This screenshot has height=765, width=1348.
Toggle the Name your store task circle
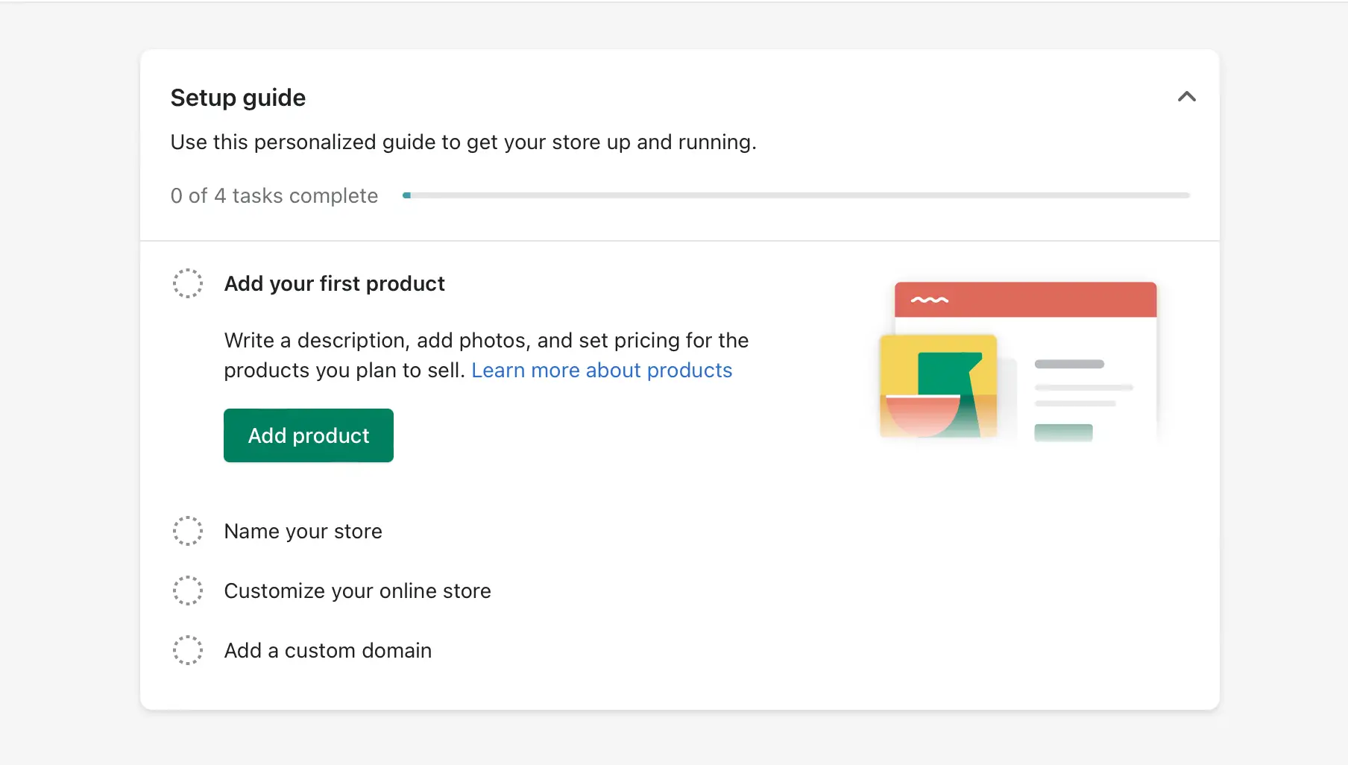pos(188,531)
